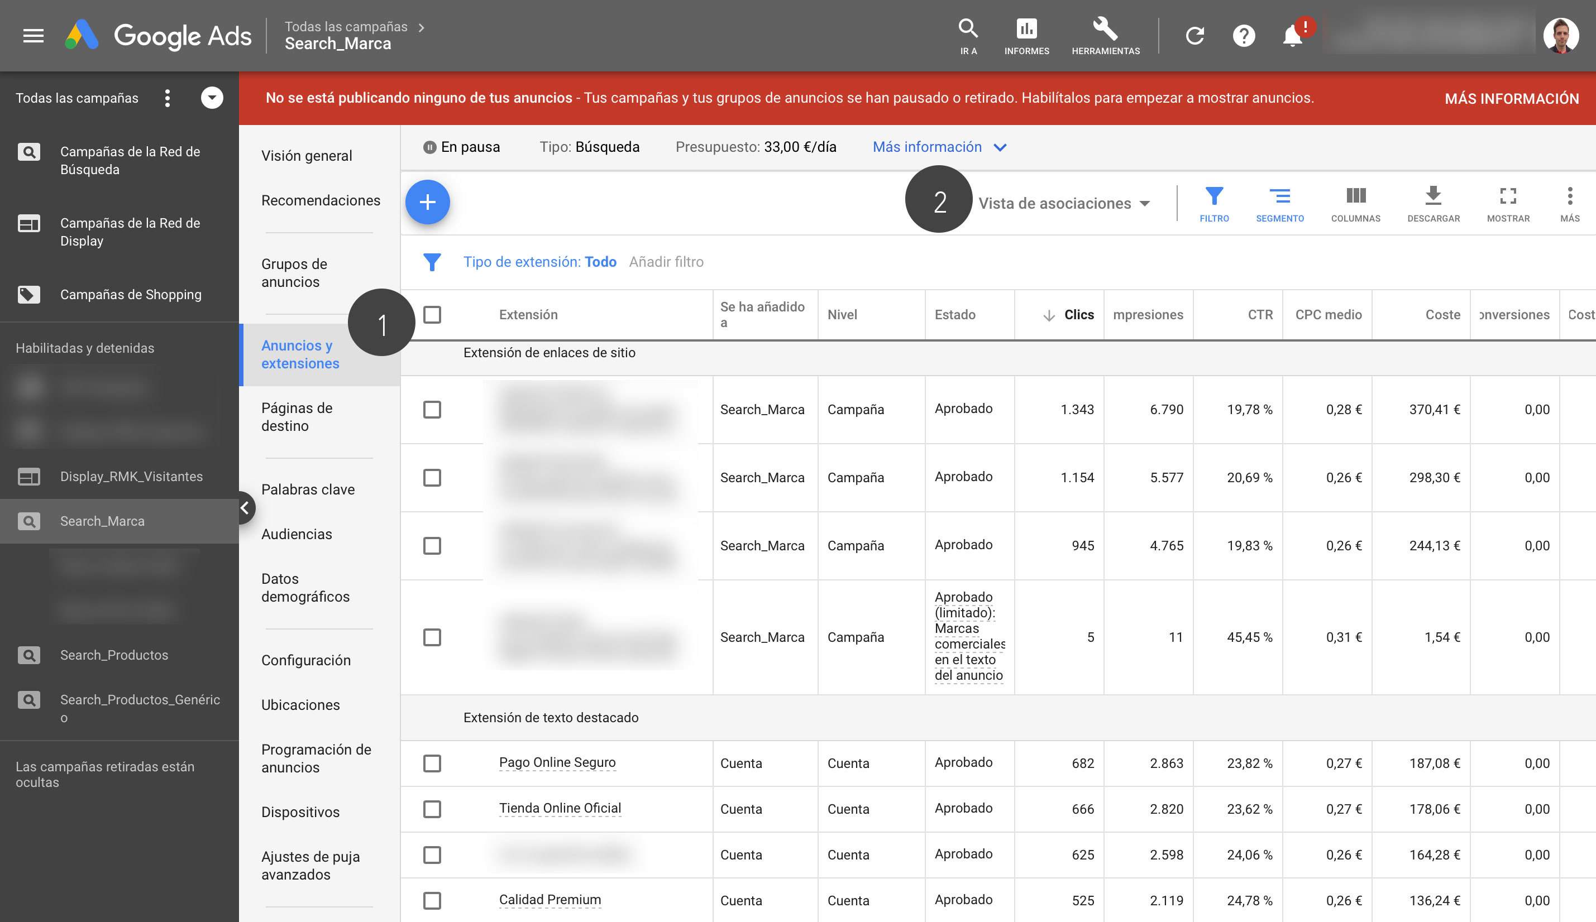
Task: Open the Tienda Online Oficial extension
Action: 560,809
